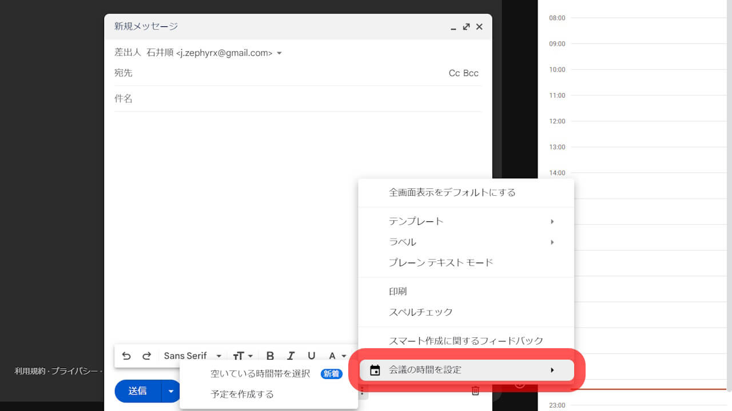
Task: Toggle underline formatting
Action: 312,356
